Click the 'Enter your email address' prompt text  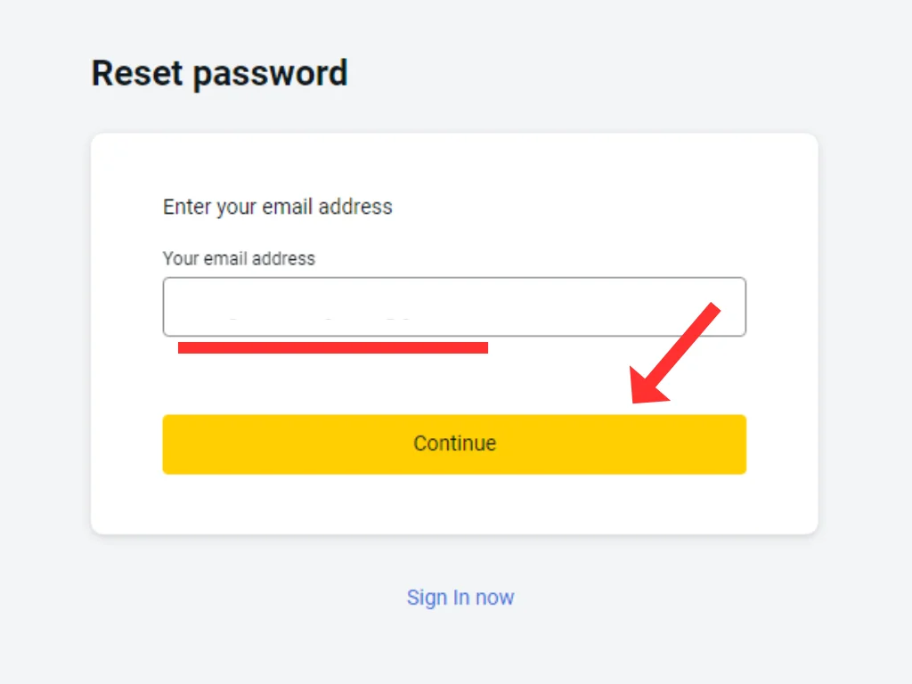click(x=277, y=207)
